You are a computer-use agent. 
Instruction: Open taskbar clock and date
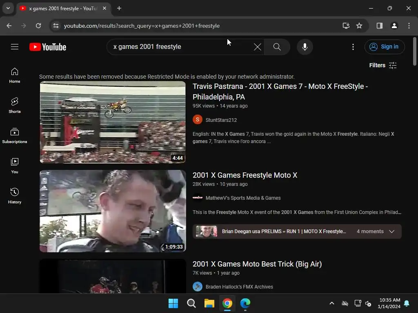click(x=389, y=303)
